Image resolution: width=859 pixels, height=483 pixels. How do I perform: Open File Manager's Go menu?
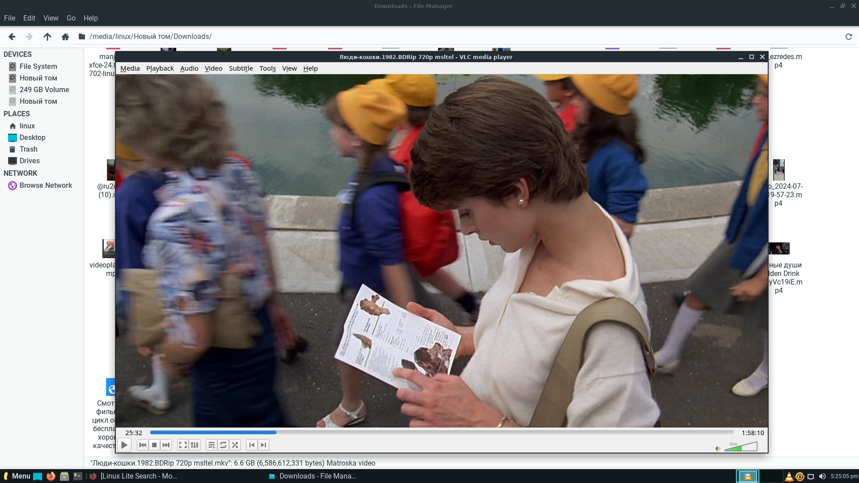(x=71, y=18)
